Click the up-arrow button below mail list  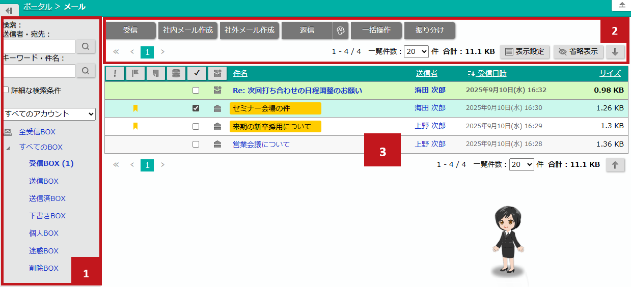615,164
